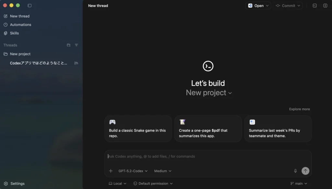Click the plus attachment icon
Viewport: 332px width, 189px height.
click(x=111, y=171)
